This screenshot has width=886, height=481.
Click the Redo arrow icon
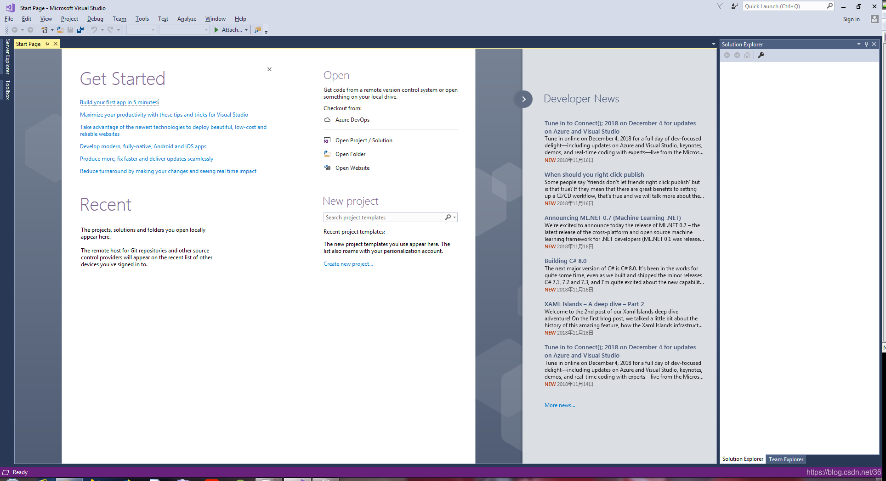click(110, 30)
